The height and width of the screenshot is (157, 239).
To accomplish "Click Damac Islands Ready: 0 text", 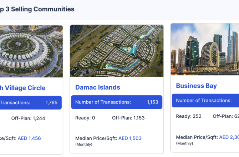I will coord(85,118).
